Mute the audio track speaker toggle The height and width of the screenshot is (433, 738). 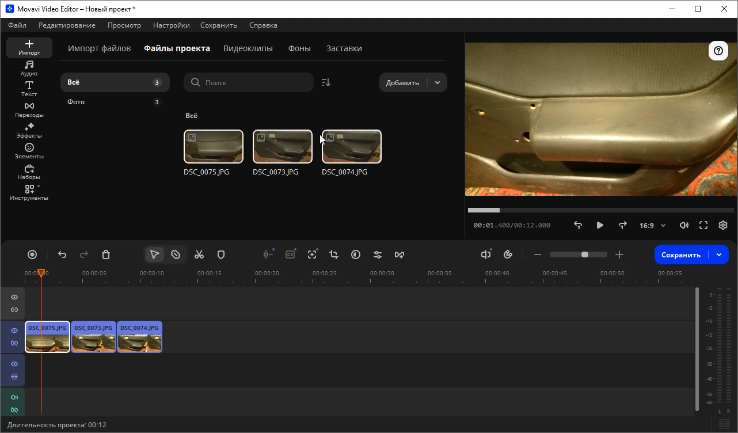(14, 397)
